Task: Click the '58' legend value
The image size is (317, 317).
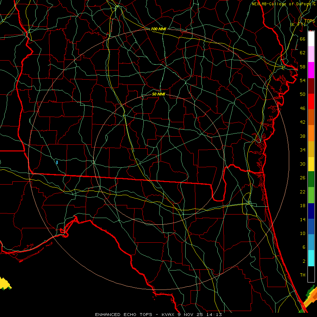Action: 303,67
